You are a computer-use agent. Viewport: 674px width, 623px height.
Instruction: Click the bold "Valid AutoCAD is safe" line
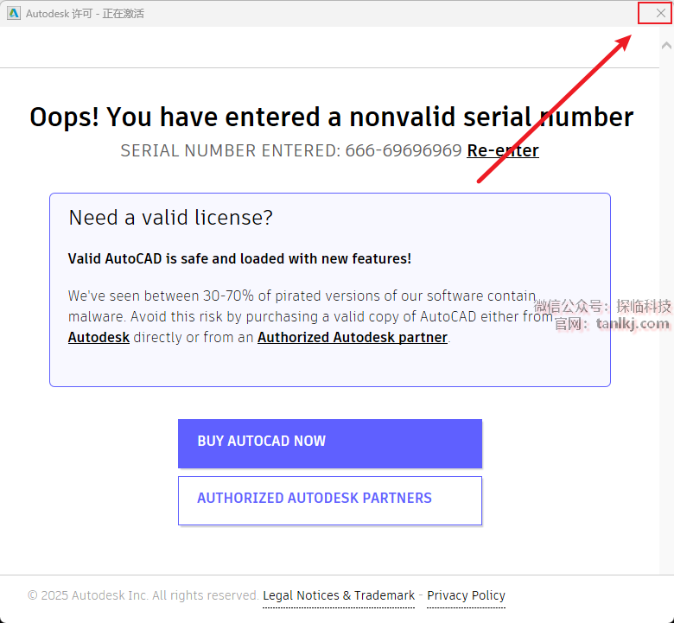pos(239,258)
